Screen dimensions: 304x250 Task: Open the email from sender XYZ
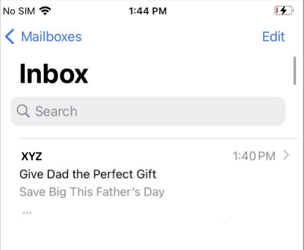32,156
